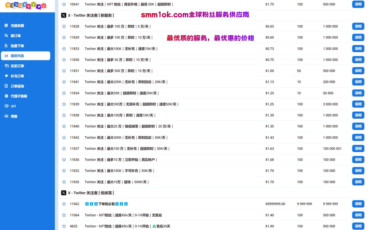
Task: Click X logo beside 关注者 [ 新服务 ]
Action: tap(64, 15)
